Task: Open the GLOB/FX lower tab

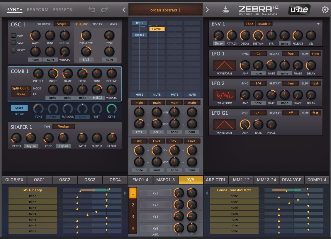Action: (14, 180)
